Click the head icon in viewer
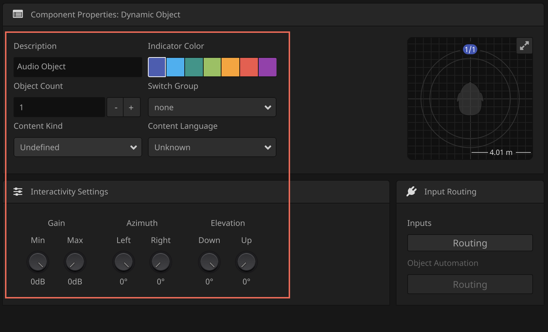Screen dimensions: 548x332 470,99
